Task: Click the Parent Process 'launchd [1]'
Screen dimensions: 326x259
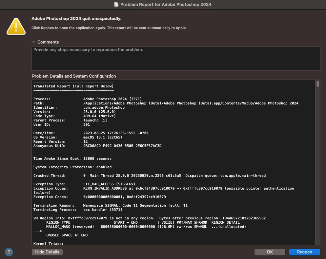Action: pyautogui.click(x=95, y=120)
